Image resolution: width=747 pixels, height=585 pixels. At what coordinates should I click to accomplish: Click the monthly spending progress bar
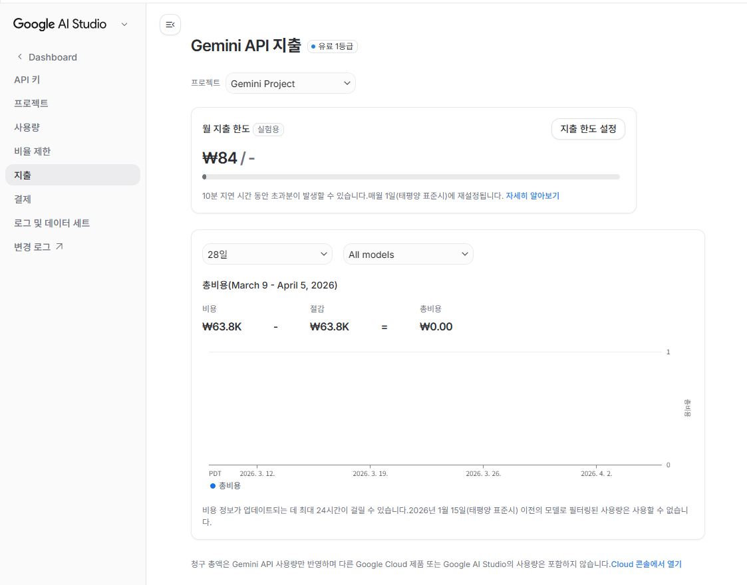coord(410,177)
